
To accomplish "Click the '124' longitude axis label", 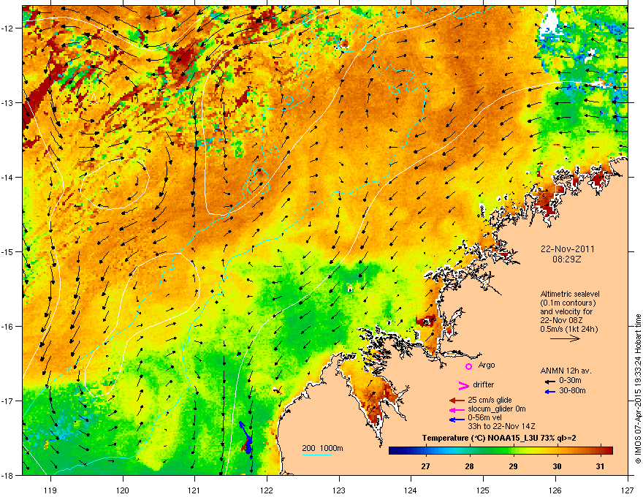I will point(411,490).
